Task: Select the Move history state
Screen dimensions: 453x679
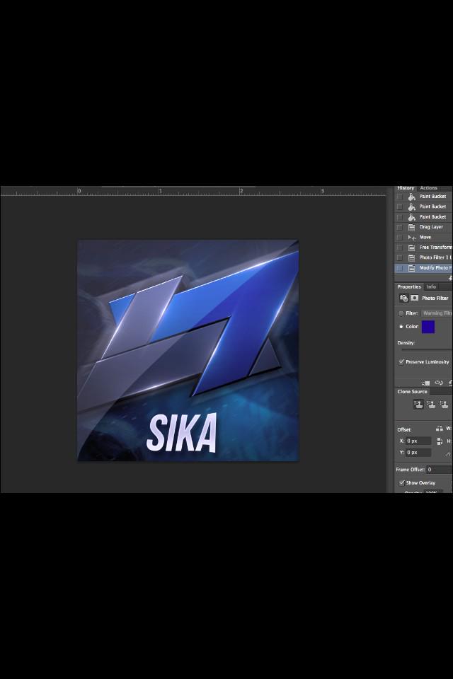Action: pyautogui.click(x=423, y=238)
